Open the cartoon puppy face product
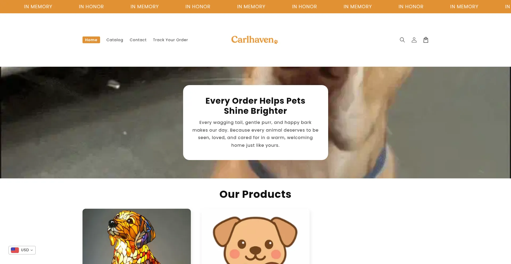 pos(256,236)
